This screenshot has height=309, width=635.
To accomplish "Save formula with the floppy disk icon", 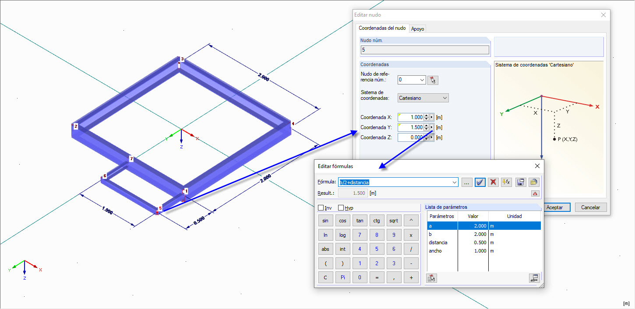I will (520, 182).
